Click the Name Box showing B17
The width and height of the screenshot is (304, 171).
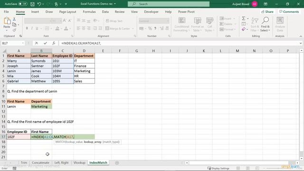coord(13,43)
